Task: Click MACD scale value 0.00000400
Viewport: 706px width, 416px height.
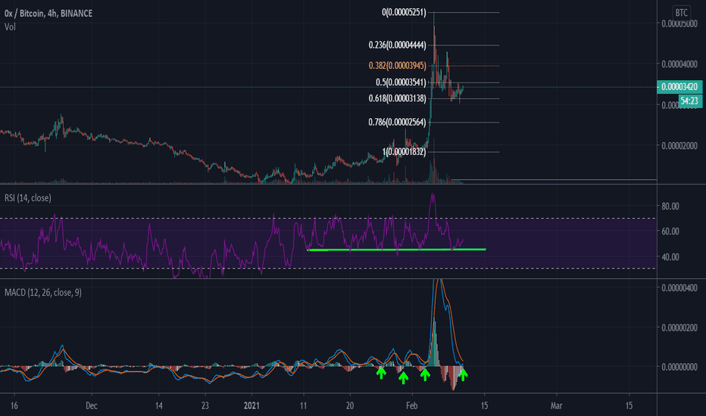Action: [679, 288]
